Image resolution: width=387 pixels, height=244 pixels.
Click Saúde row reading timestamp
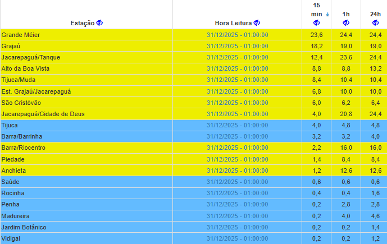(x=238, y=182)
